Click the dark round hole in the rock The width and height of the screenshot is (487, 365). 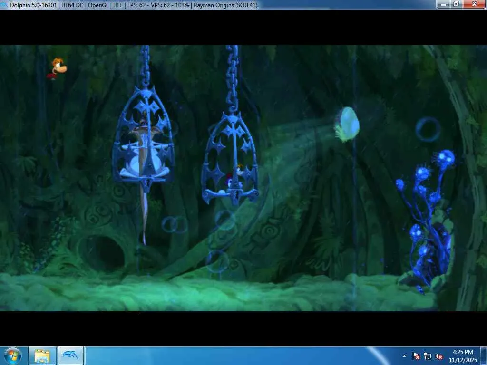click(x=101, y=254)
